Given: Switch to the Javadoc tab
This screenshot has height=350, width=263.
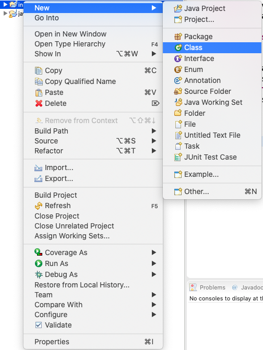Looking at the screenshot, I should pyautogui.click(x=247, y=287).
